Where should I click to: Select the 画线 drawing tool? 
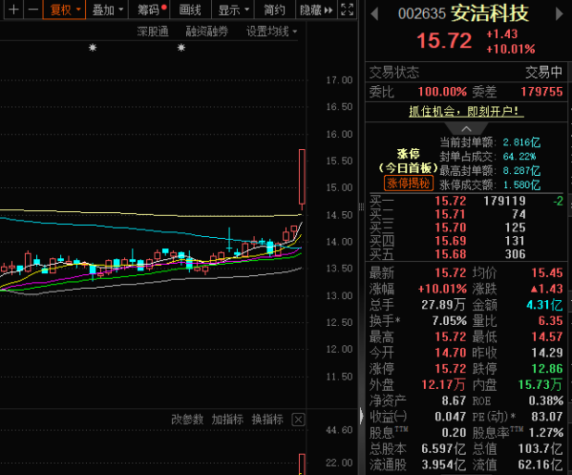coord(190,10)
